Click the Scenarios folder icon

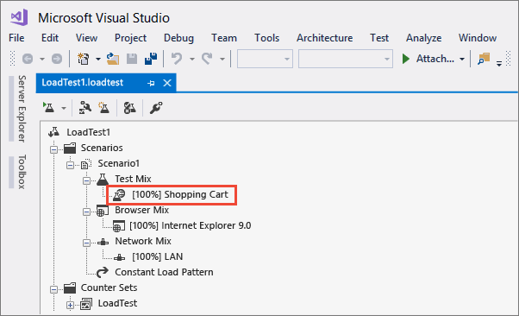pos(70,148)
